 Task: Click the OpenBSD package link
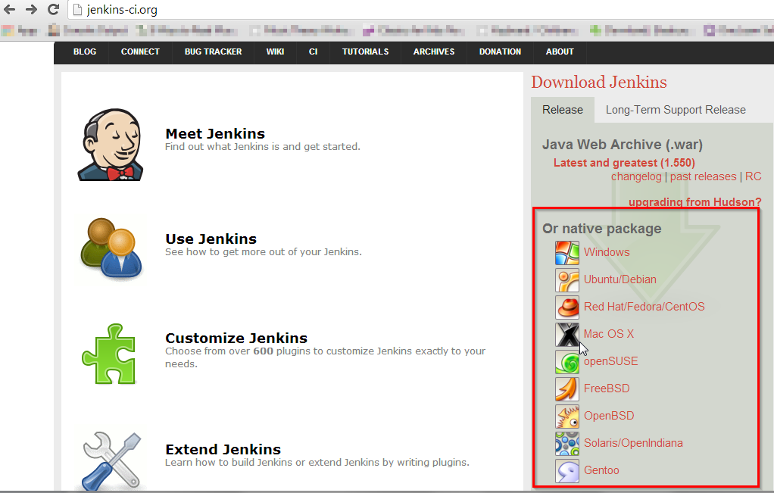click(609, 416)
